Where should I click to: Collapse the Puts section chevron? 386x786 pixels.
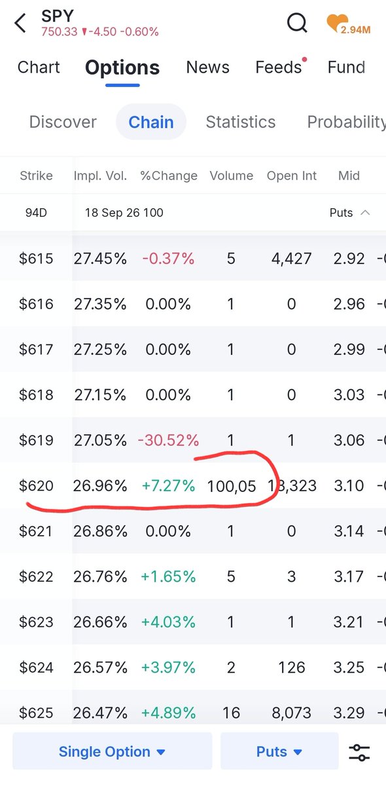tap(365, 213)
